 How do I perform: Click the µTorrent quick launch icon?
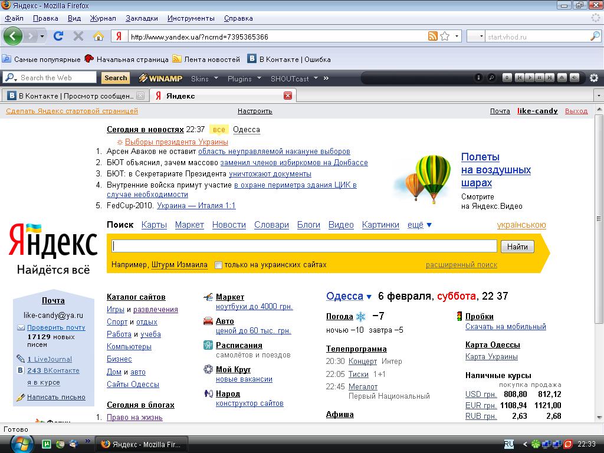(x=46, y=444)
